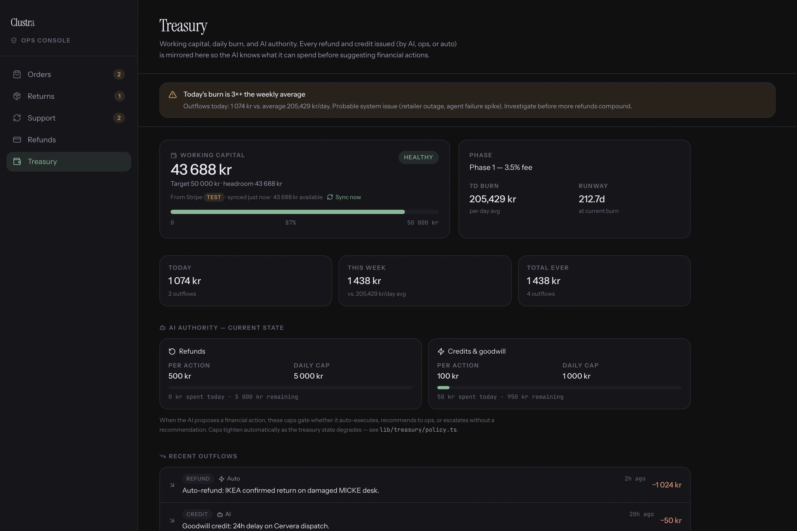Click the '4 outflows' text under Total Ever
Image resolution: width=797 pixels, height=531 pixels.
(x=541, y=294)
